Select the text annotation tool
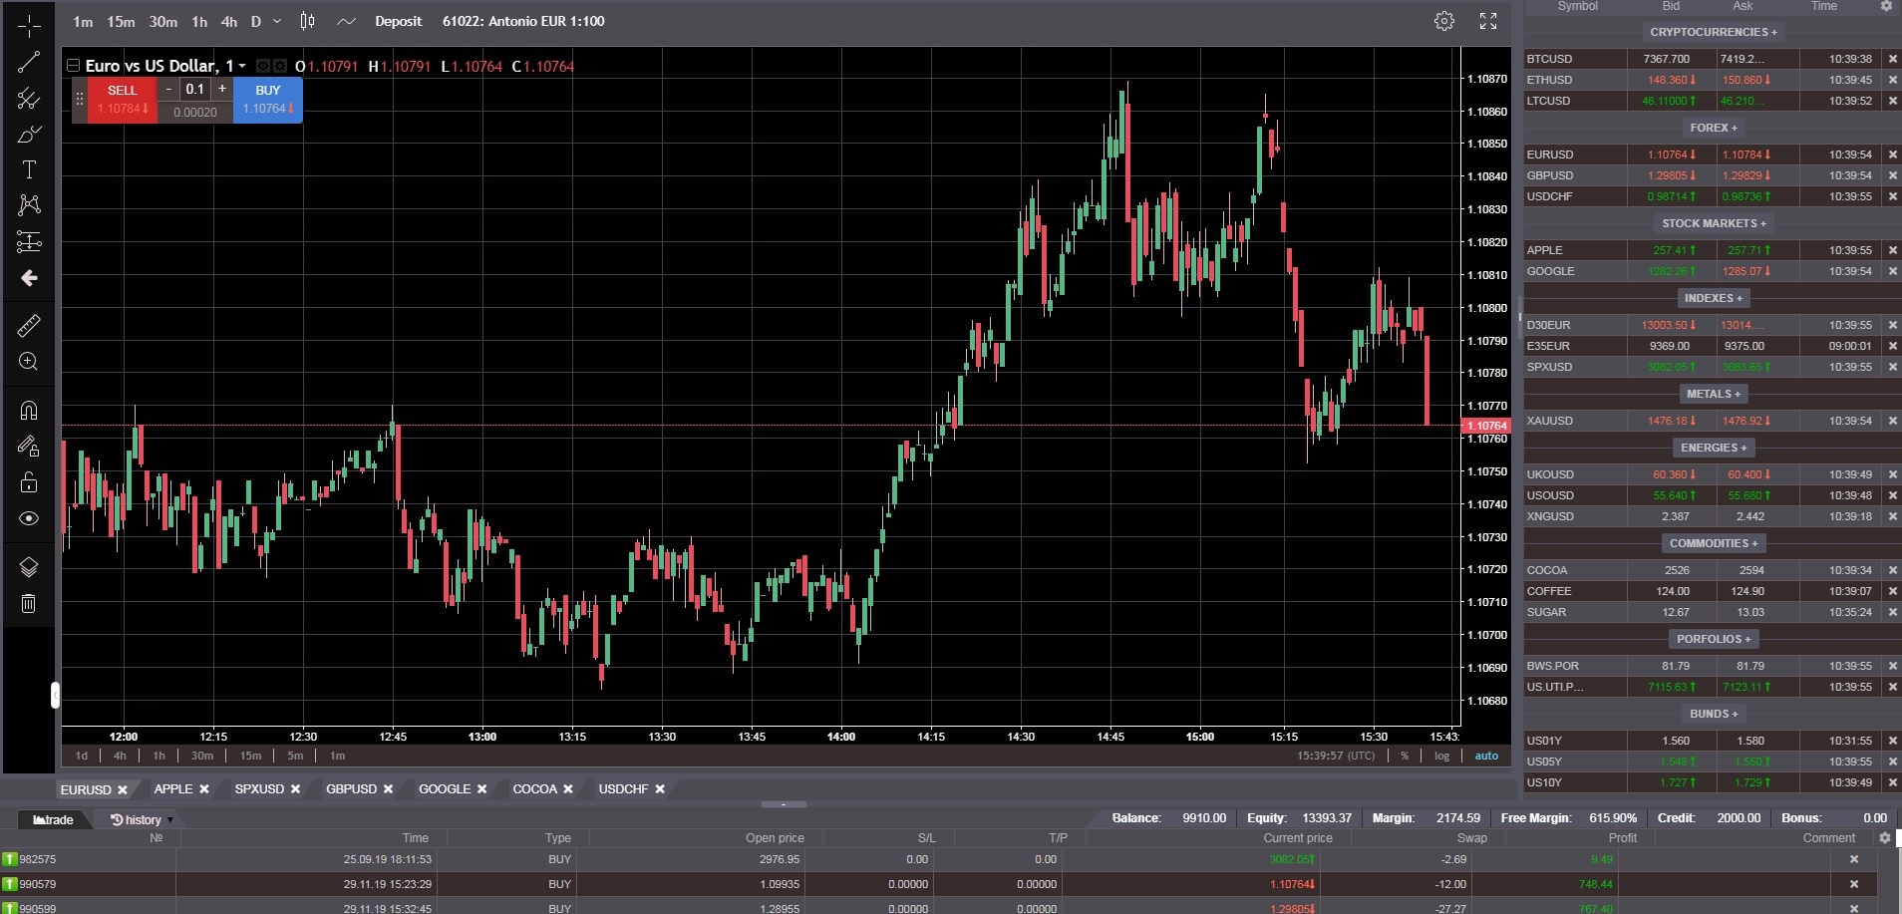1902x914 pixels. (29, 169)
